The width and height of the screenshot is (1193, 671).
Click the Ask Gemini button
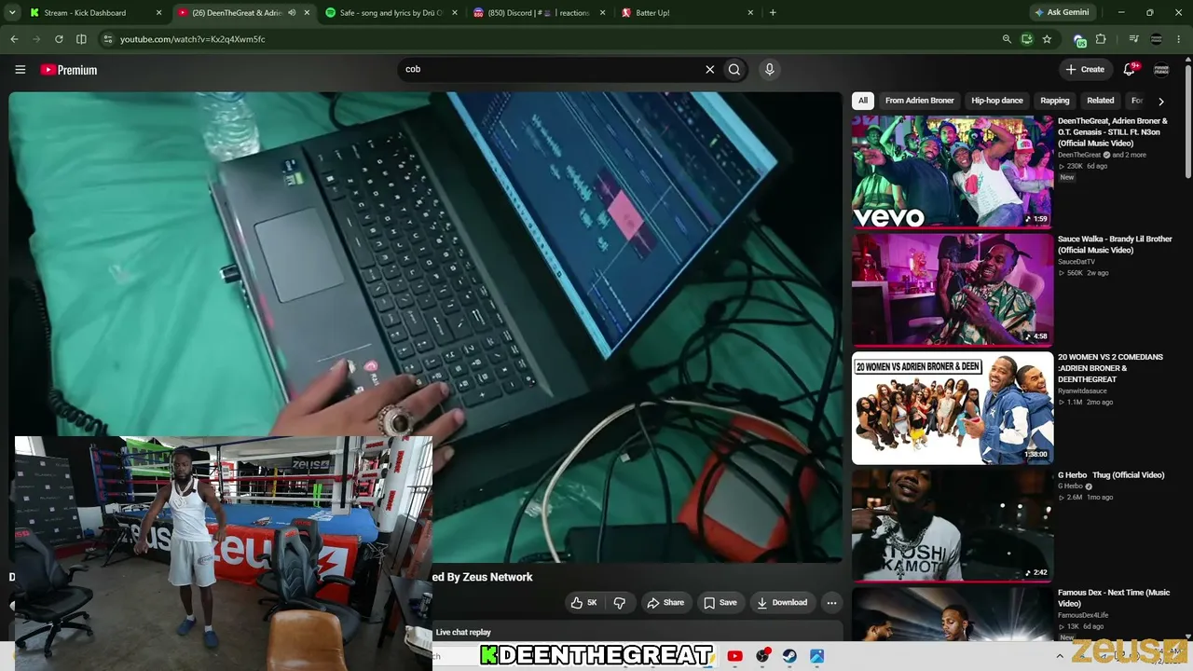point(1061,13)
